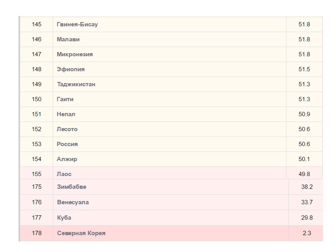
Task: Select the rank 178 cell
Action: (37, 233)
